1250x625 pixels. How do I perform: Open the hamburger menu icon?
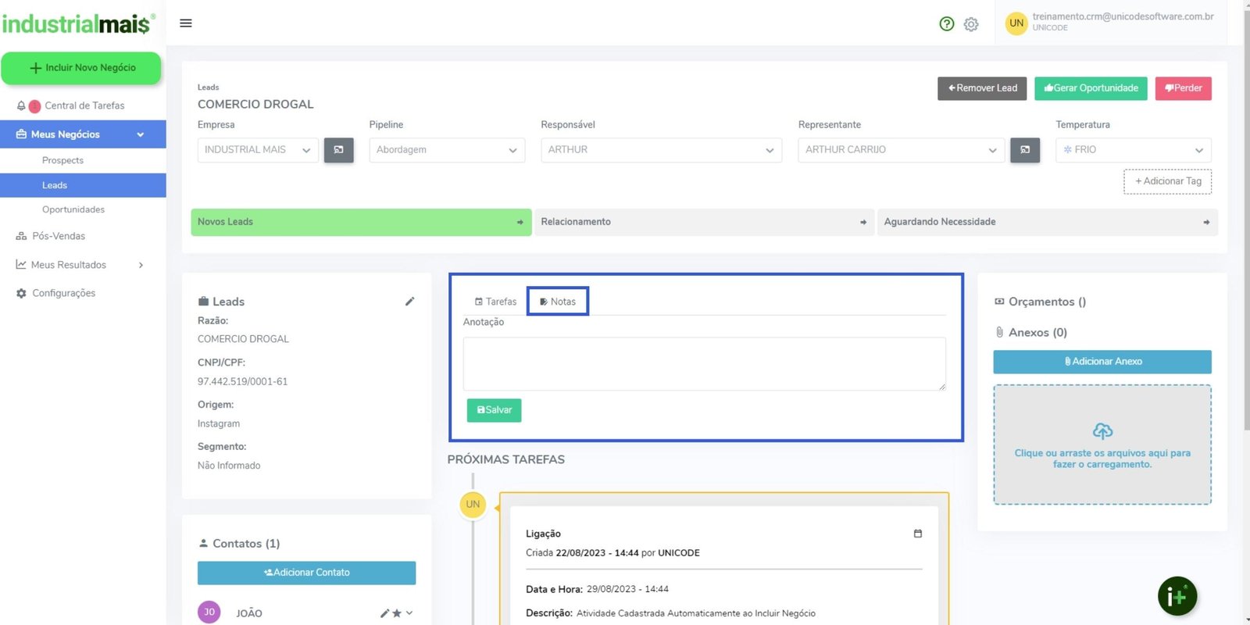[x=186, y=23]
